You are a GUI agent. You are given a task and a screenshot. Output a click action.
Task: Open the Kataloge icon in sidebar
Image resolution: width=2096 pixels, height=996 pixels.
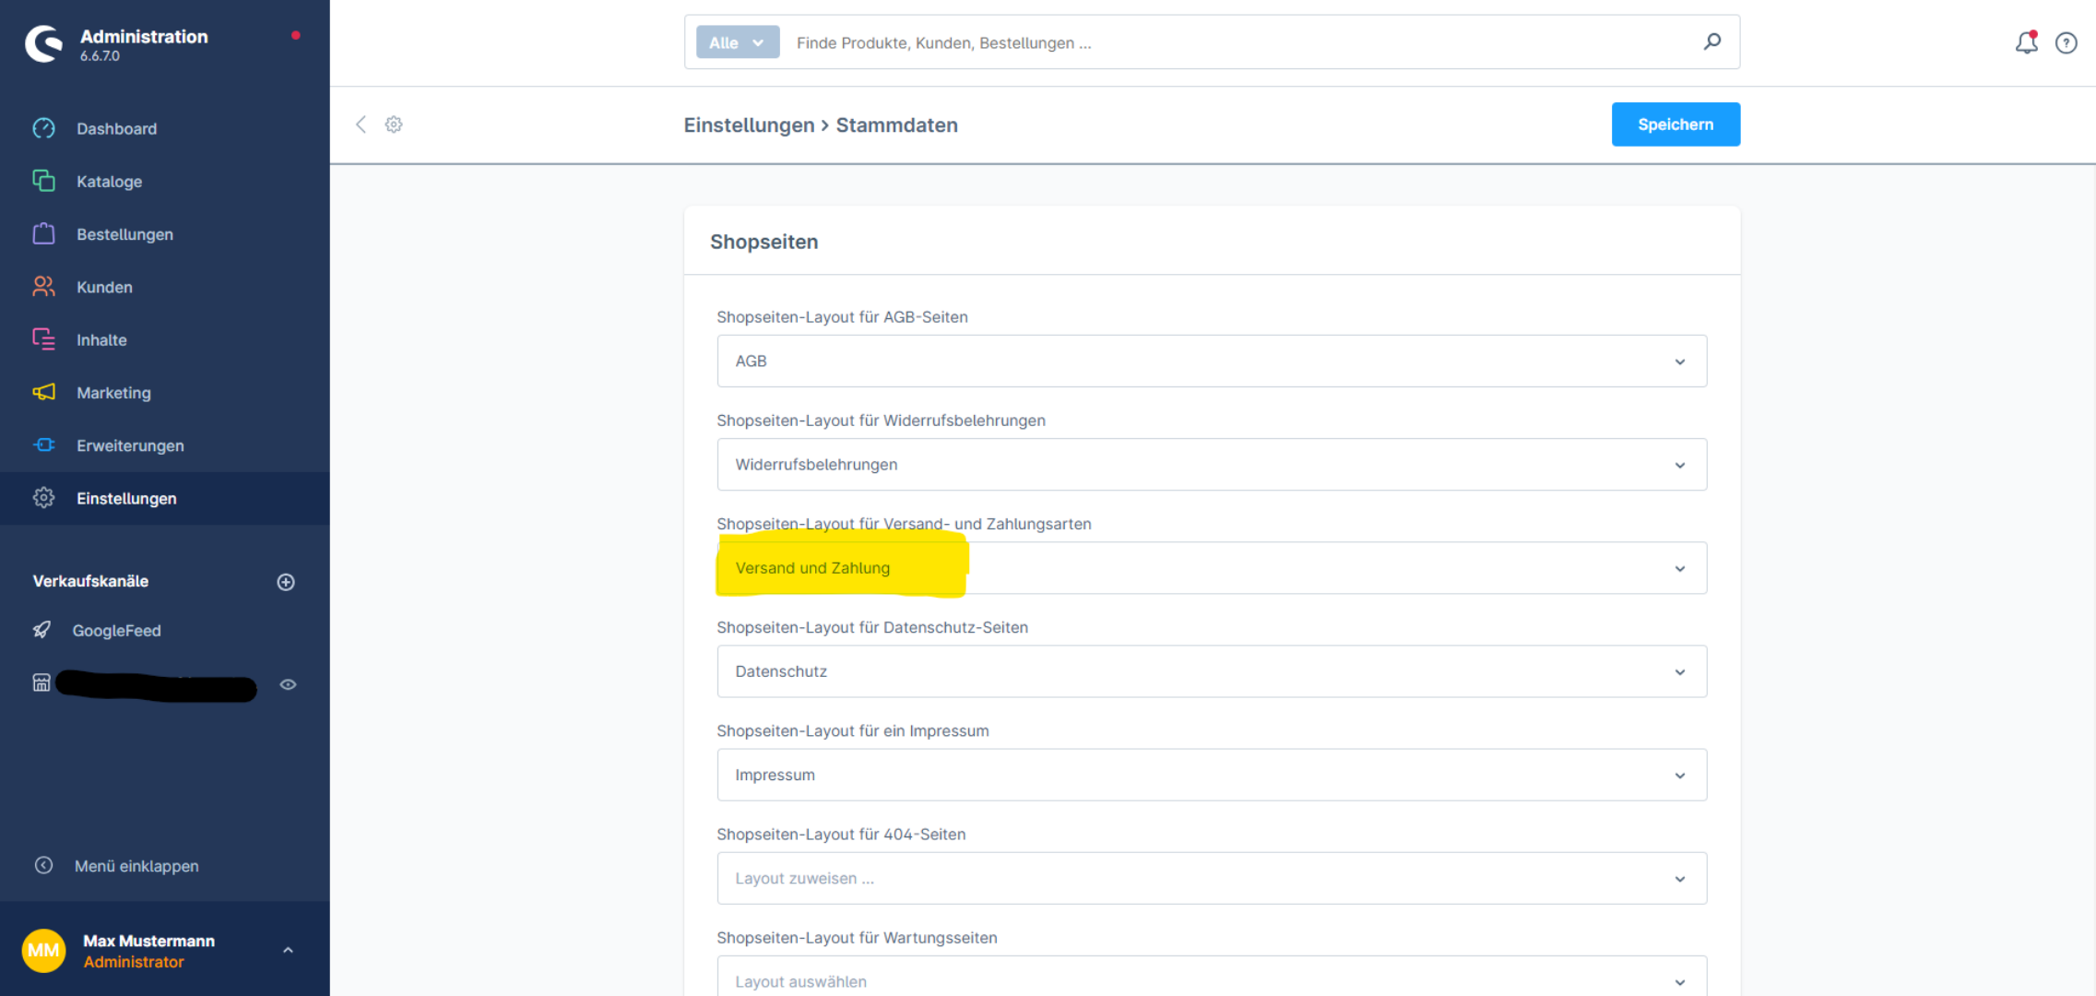pyautogui.click(x=43, y=181)
